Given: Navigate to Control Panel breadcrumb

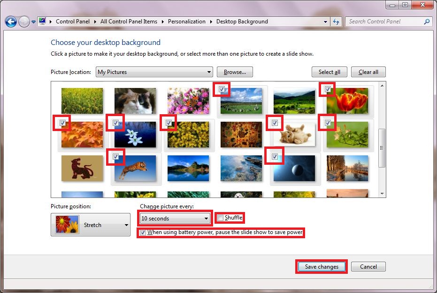Looking at the screenshot, I should [x=73, y=22].
